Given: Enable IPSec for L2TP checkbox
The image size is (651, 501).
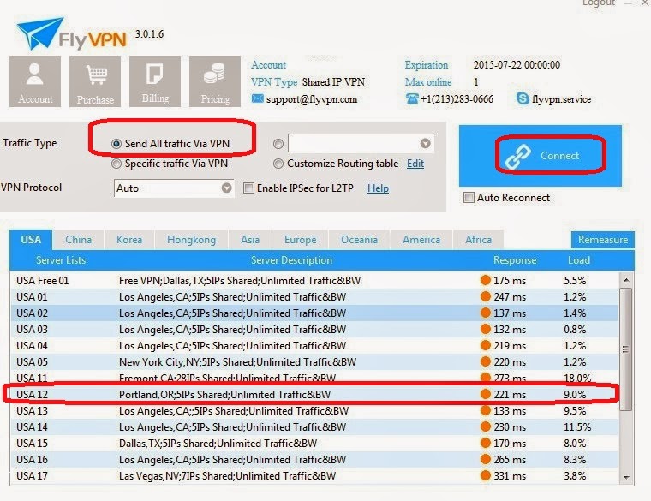Looking at the screenshot, I should [x=248, y=188].
